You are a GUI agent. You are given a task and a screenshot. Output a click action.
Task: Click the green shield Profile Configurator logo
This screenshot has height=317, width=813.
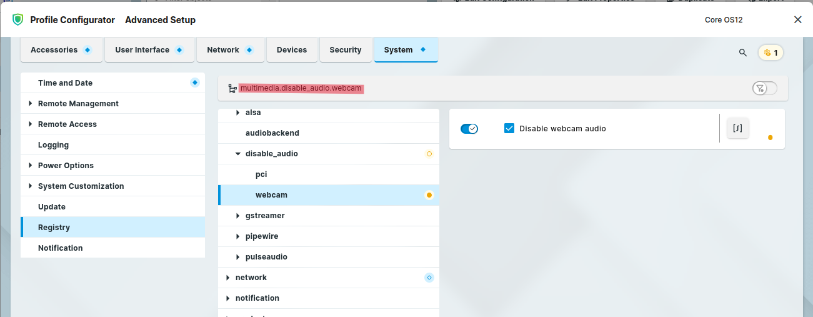(x=17, y=20)
